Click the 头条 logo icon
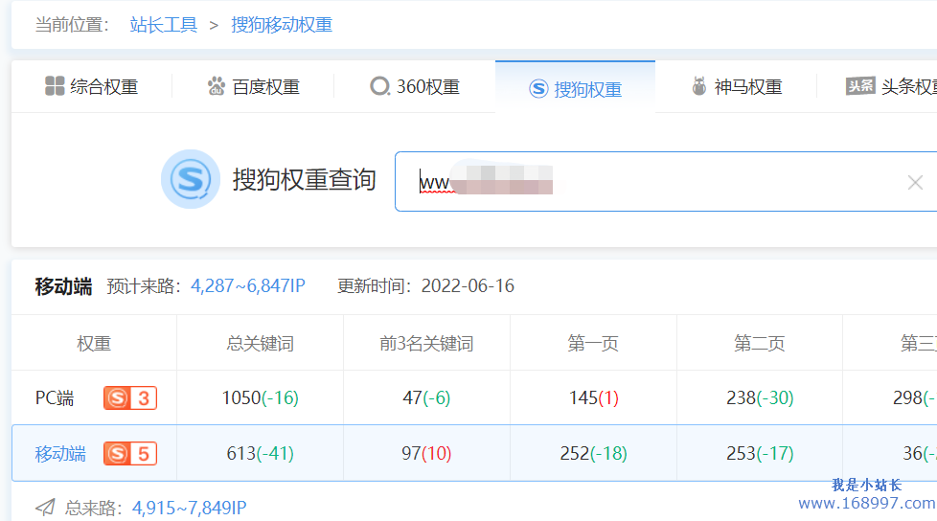The height and width of the screenshot is (521, 937). click(860, 86)
